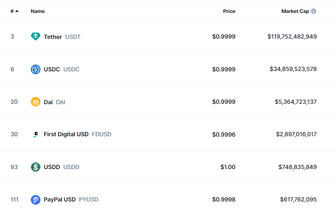This screenshot has height=213, width=336.
Task: Toggle sort arrow beside the # column
Action: tap(17, 11)
